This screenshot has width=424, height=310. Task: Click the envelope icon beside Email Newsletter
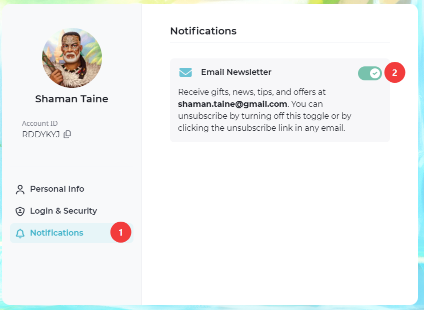coord(185,72)
